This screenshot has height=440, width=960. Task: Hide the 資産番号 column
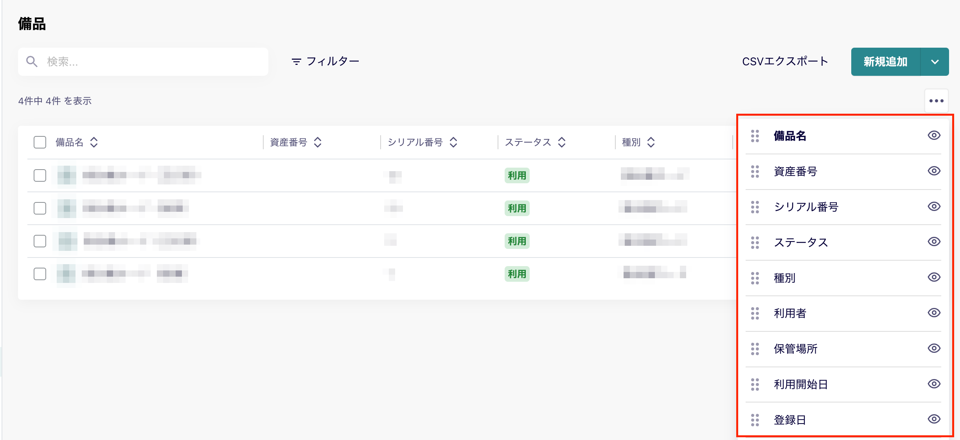click(934, 171)
